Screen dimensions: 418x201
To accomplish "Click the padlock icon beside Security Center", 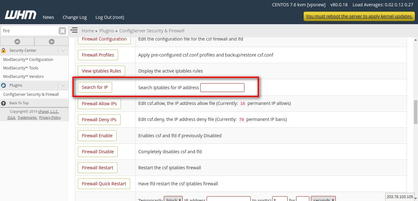I will [x=4, y=50].
